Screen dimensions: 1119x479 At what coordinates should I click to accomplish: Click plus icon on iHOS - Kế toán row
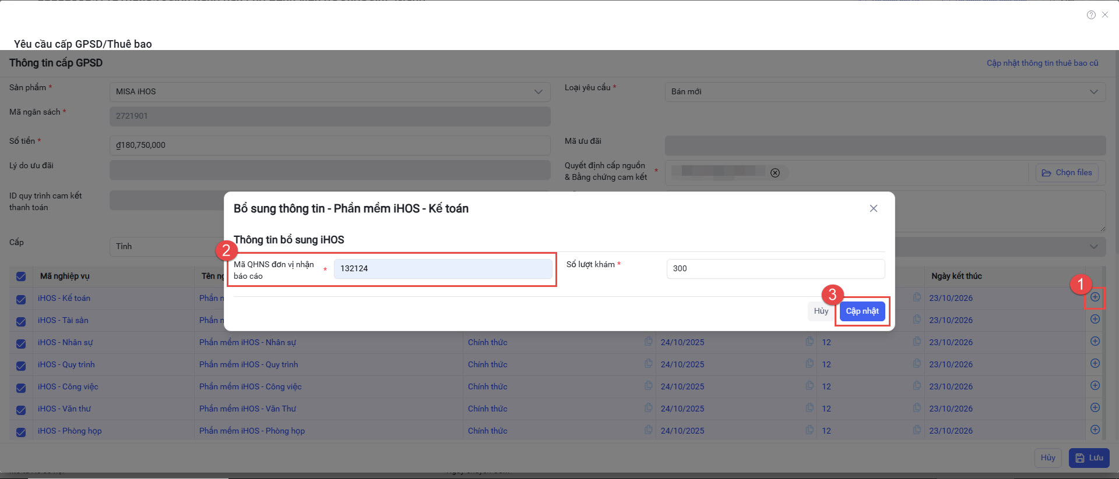(x=1095, y=297)
